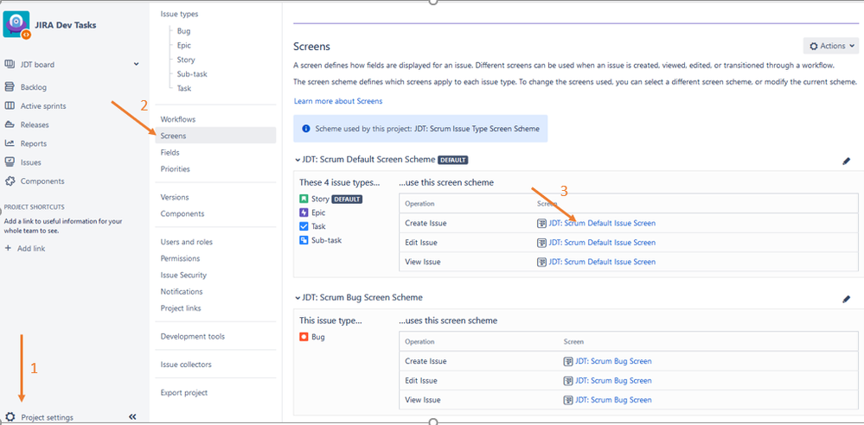Open Issue collectors

(186, 365)
